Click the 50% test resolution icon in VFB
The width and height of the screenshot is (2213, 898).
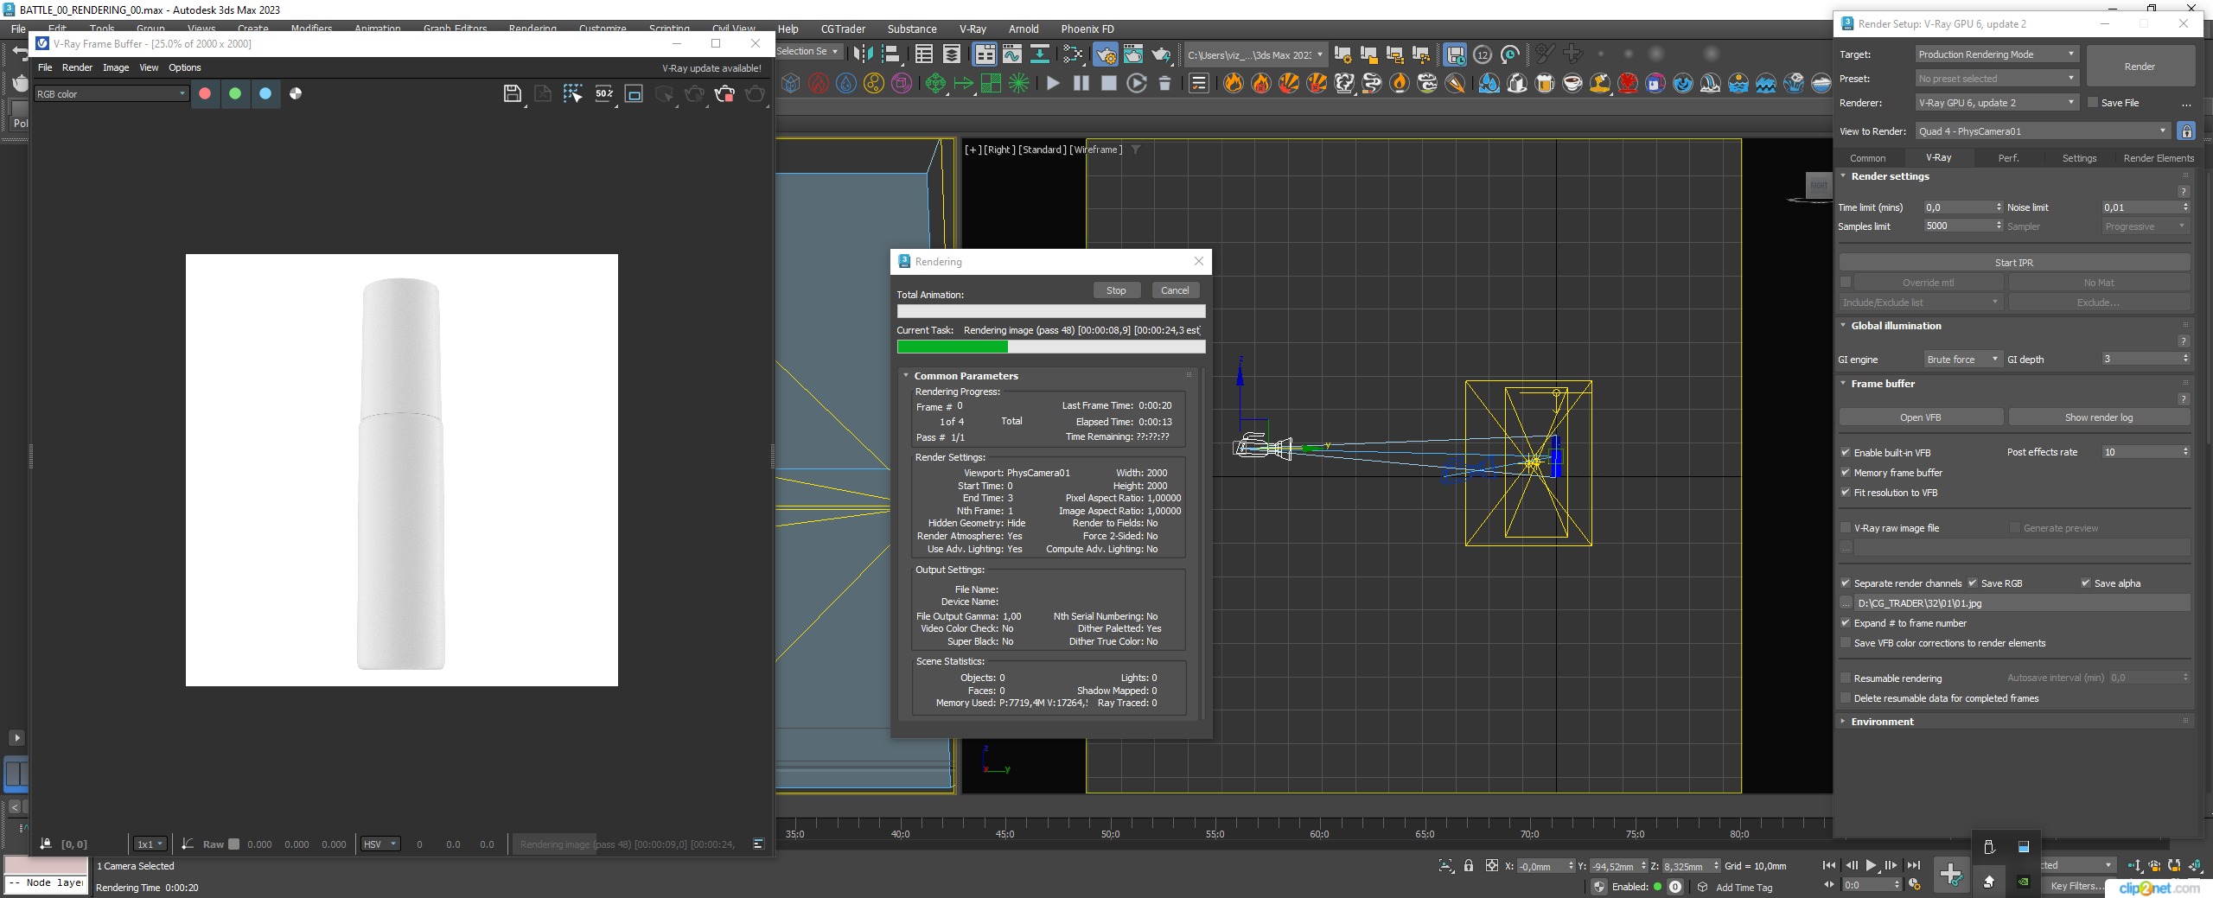click(604, 93)
